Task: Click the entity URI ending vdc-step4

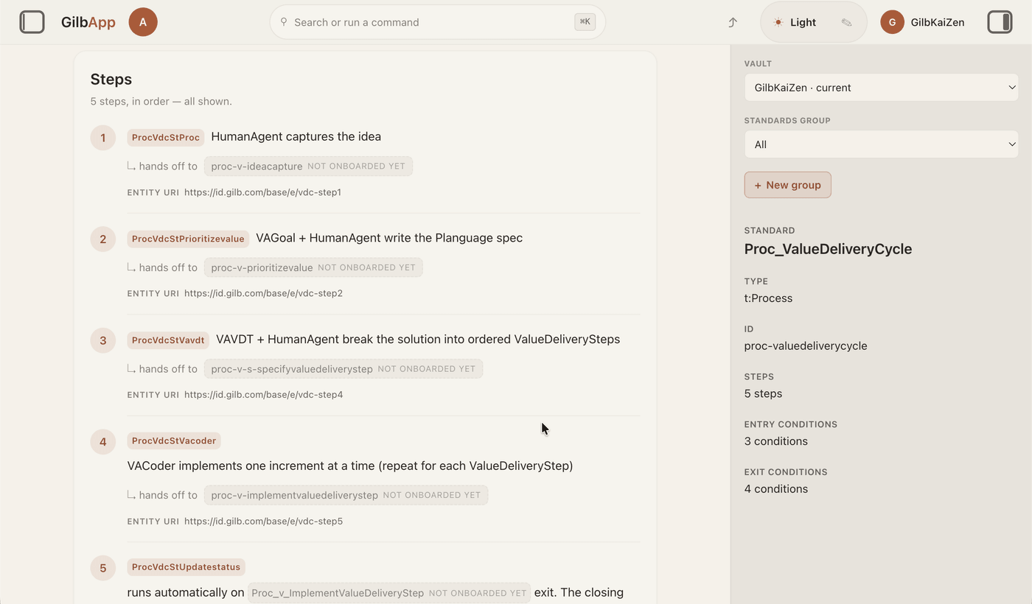Action: click(263, 395)
